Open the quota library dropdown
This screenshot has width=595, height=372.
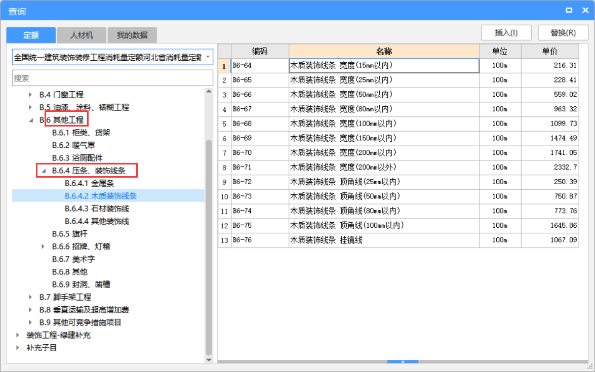[x=208, y=57]
